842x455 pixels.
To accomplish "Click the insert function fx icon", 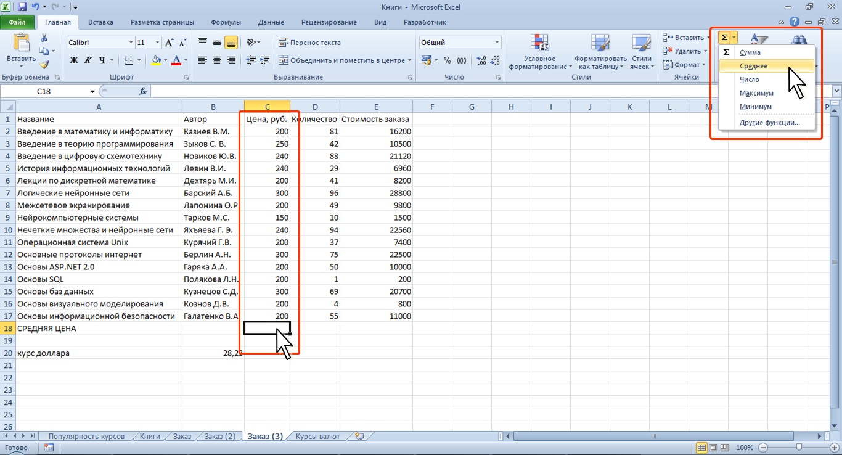I will click(x=143, y=91).
